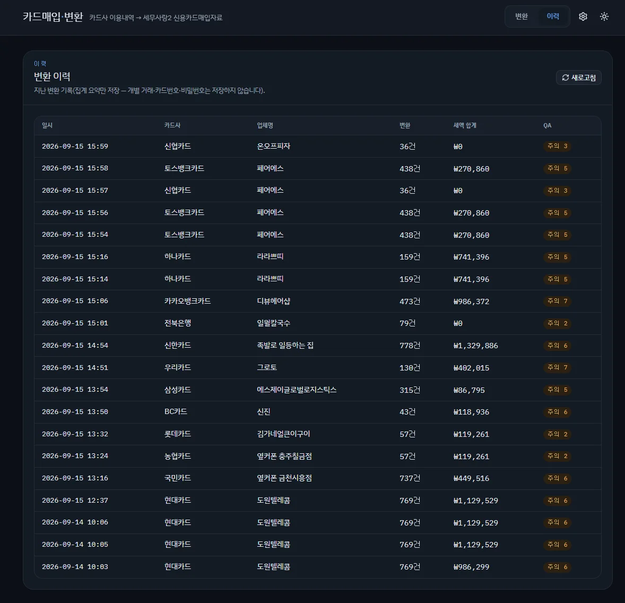Select the 김가네얼큰이구이 business name
This screenshot has height=603, width=625.
click(x=283, y=434)
